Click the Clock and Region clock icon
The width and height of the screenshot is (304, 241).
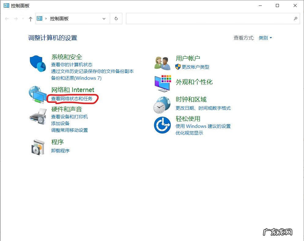pyautogui.click(x=162, y=105)
